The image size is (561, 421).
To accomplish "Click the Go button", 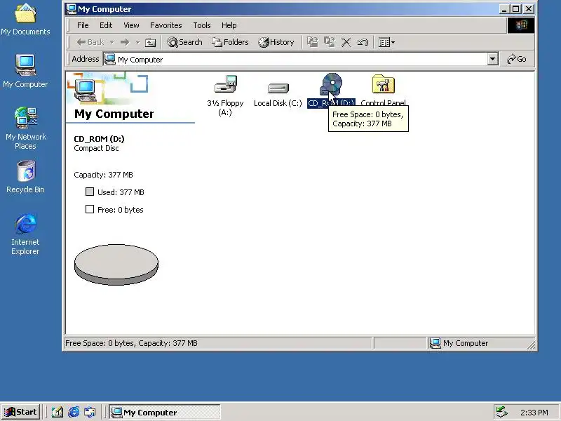I will tap(517, 59).
